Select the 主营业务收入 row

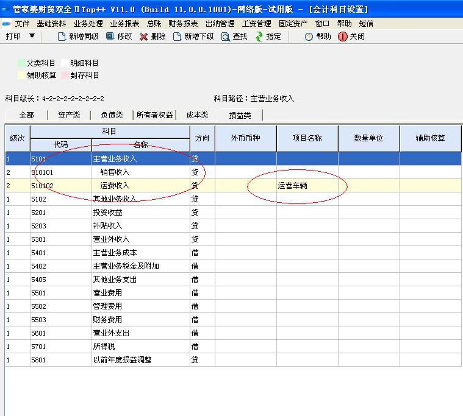(233, 158)
